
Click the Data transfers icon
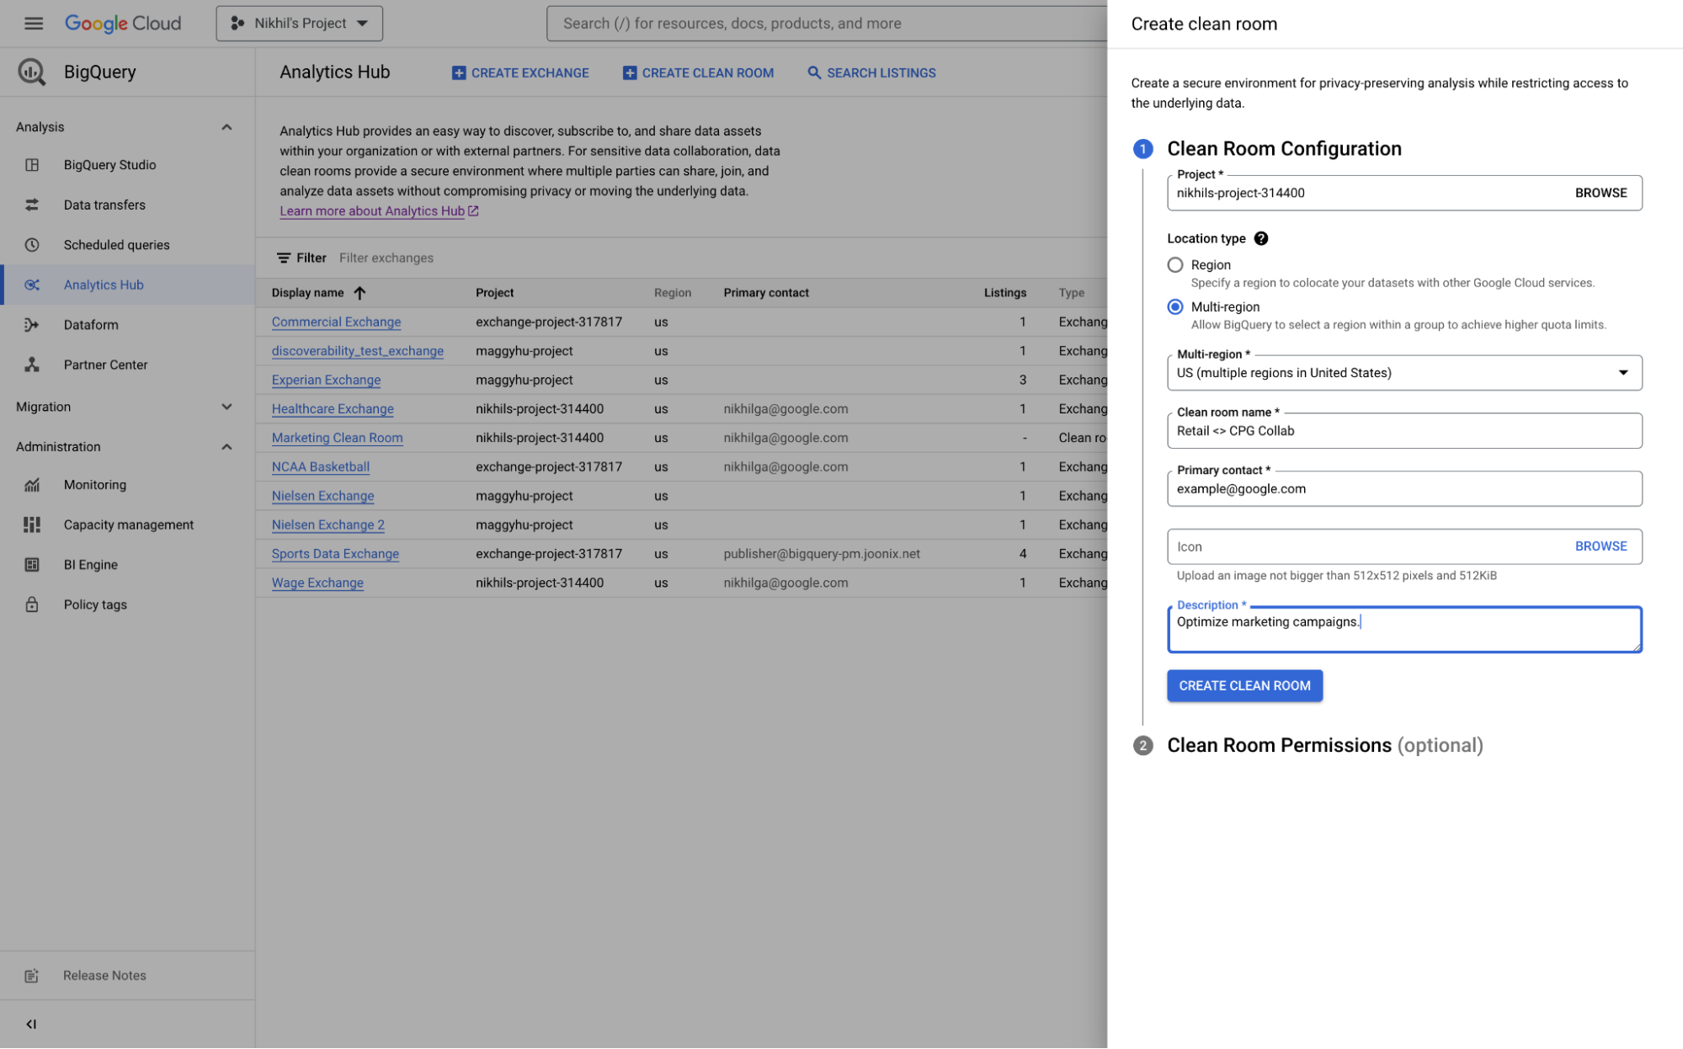point(32,205)
